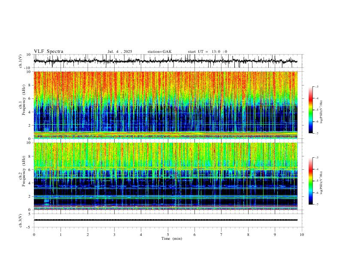Click the "VLF Spectra" plot title
This screenshot has height=263, width=340.
point(49,52)
